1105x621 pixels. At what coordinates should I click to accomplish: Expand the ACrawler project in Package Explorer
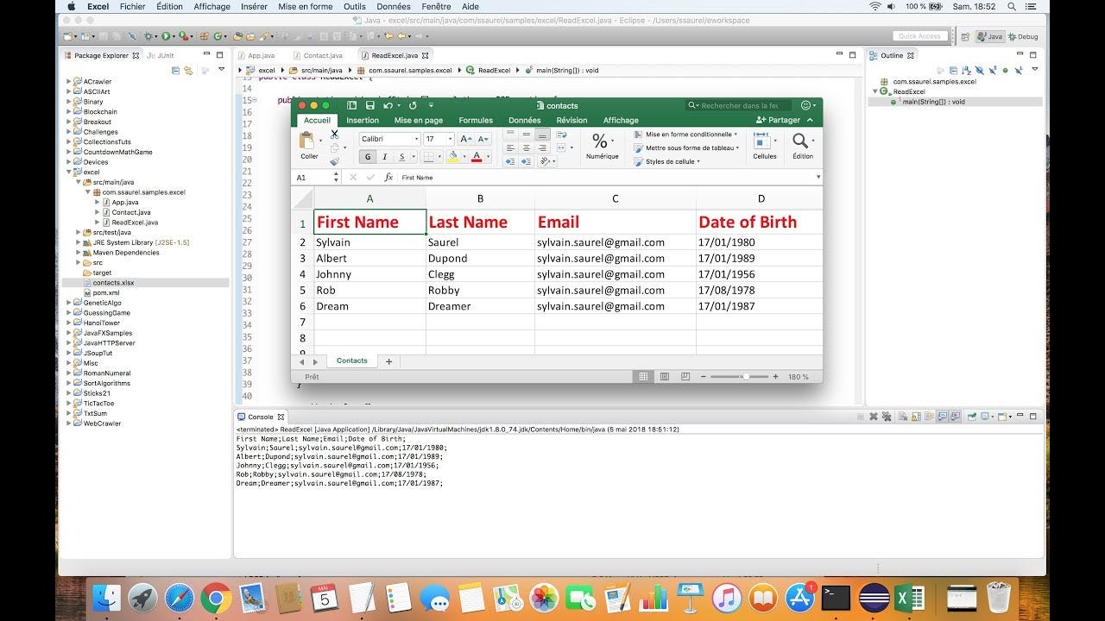pyautogui.click(x=69, y=82)
